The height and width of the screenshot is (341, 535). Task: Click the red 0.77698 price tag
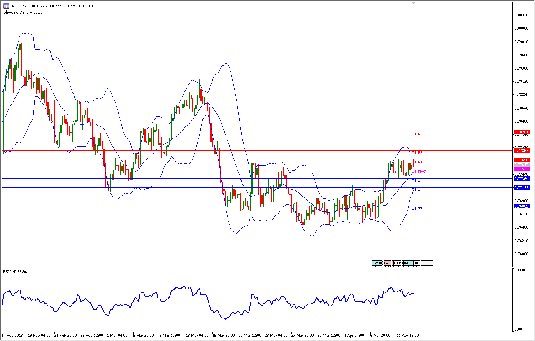(x=521, y=159)
